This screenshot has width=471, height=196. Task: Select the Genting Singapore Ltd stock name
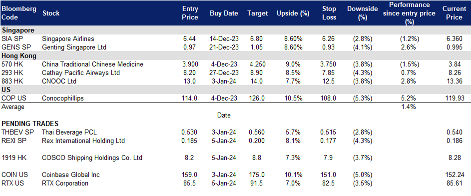(x=74, y=47)
